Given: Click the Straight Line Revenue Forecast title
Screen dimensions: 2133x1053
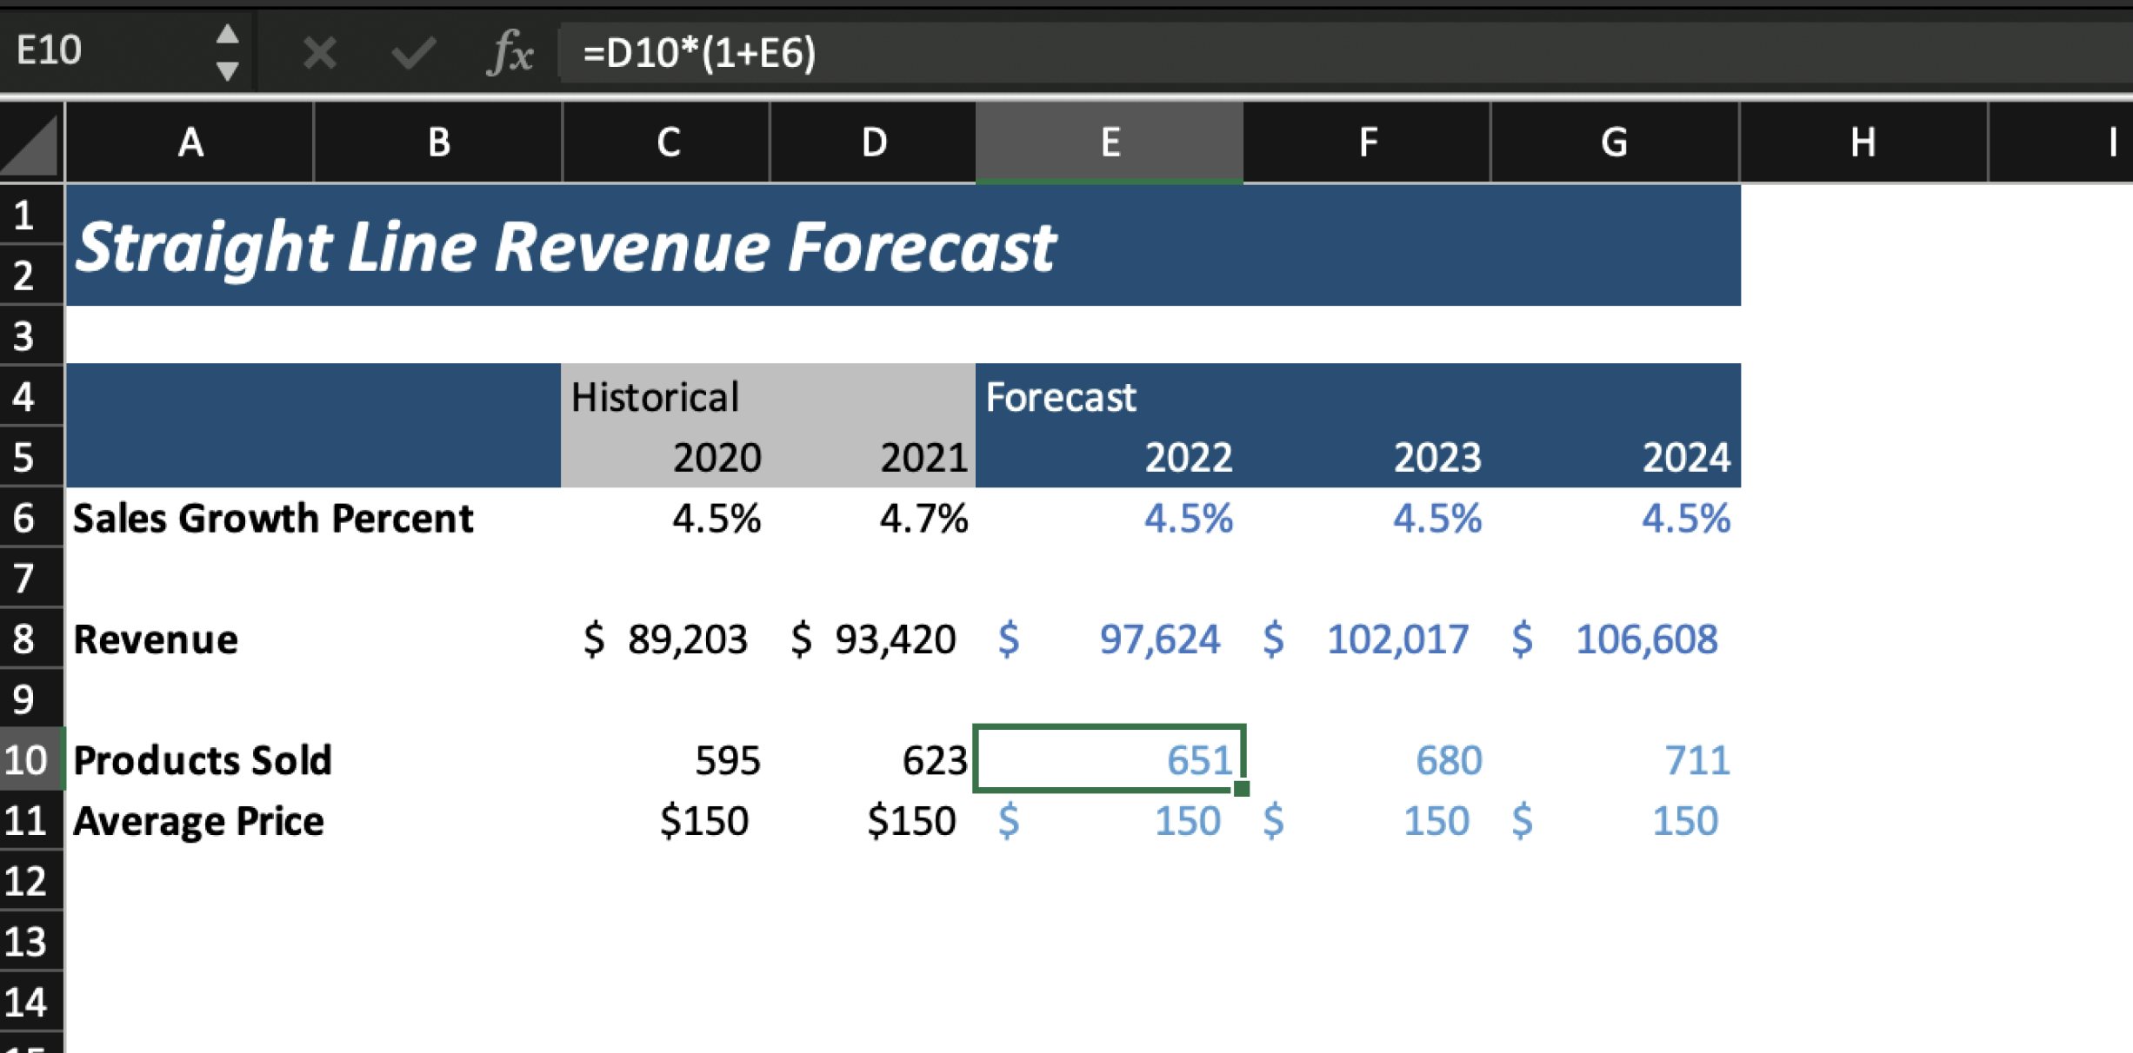Looking at the screenshot, I should click(x=565, y=248).
